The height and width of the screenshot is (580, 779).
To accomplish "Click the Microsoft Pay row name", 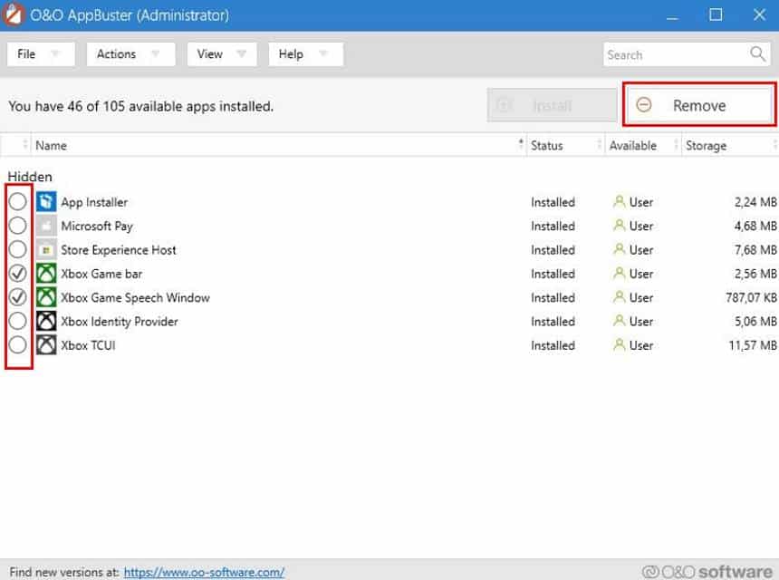I will point(97,227).
